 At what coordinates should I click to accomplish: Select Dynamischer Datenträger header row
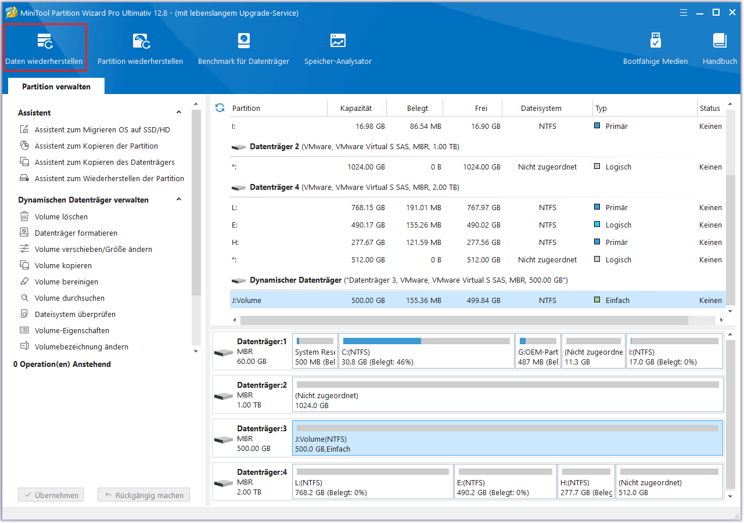pyautogui.click(x=477, y=280)
